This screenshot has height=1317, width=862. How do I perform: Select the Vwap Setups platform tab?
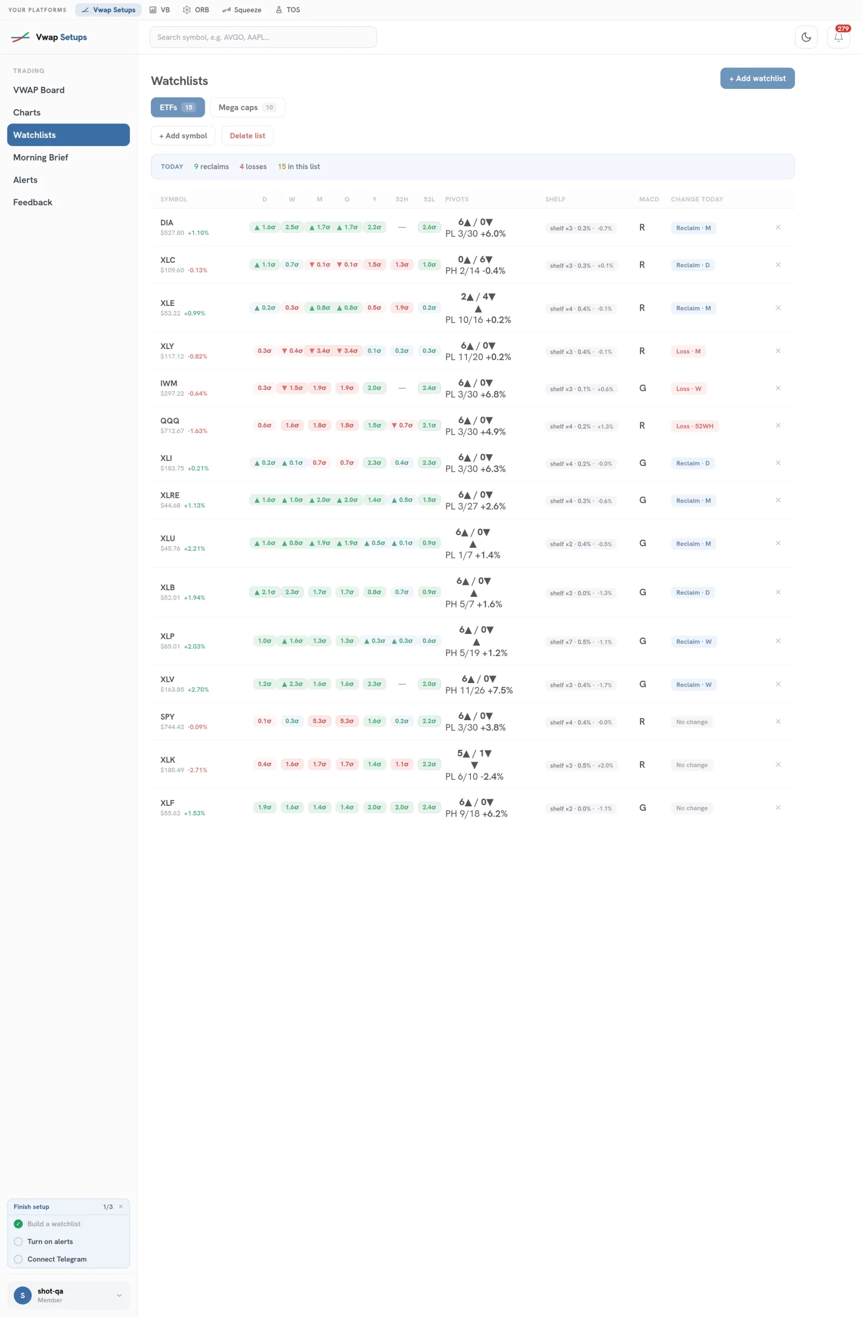point(108,10)
